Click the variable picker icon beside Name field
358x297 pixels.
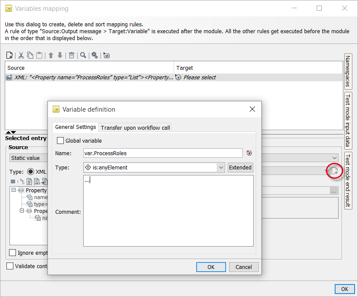[x=249, y=153]
